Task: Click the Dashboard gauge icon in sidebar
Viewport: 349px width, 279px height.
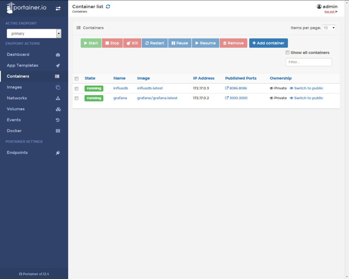Action: pos(58,55)
